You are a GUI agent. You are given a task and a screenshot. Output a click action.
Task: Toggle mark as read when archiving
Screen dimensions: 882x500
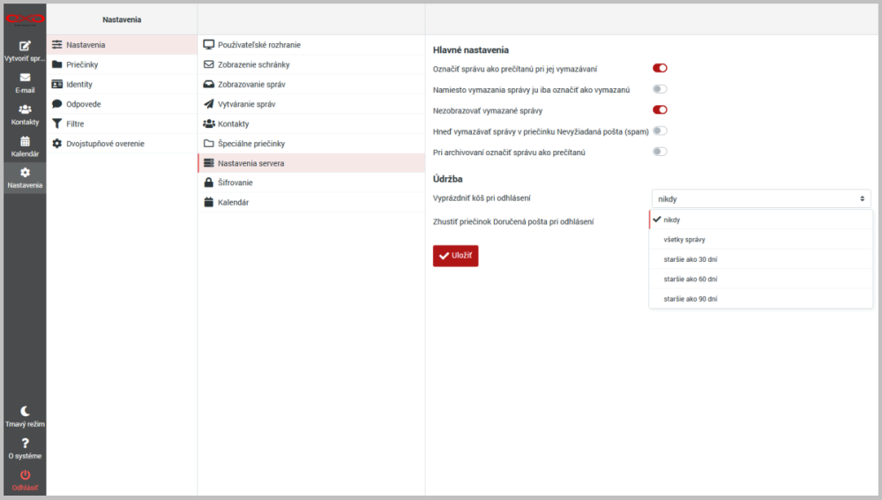pos(660,152)
